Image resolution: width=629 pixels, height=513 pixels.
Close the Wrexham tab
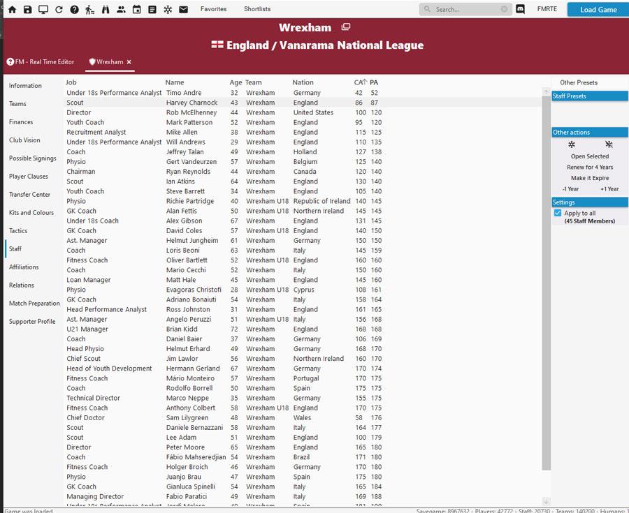tap(129, 61)
